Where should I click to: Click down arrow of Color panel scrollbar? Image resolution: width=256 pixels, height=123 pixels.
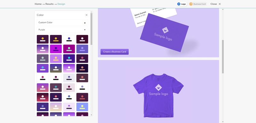(91, 115)
